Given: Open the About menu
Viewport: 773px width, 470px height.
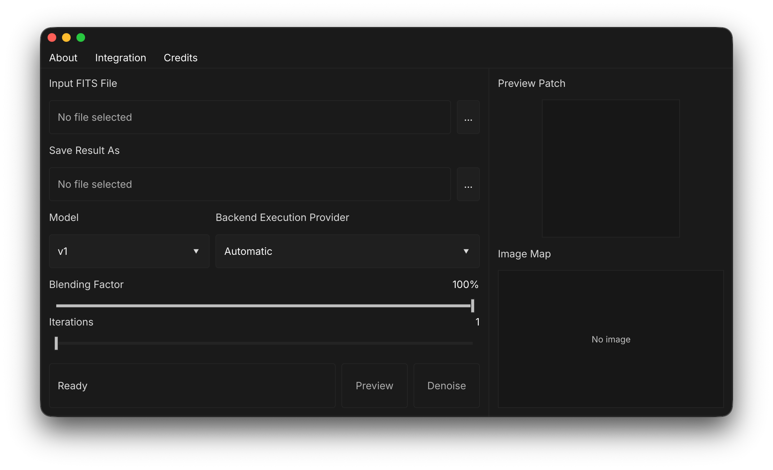Looking at the screenshot, I should click(63, 58).
